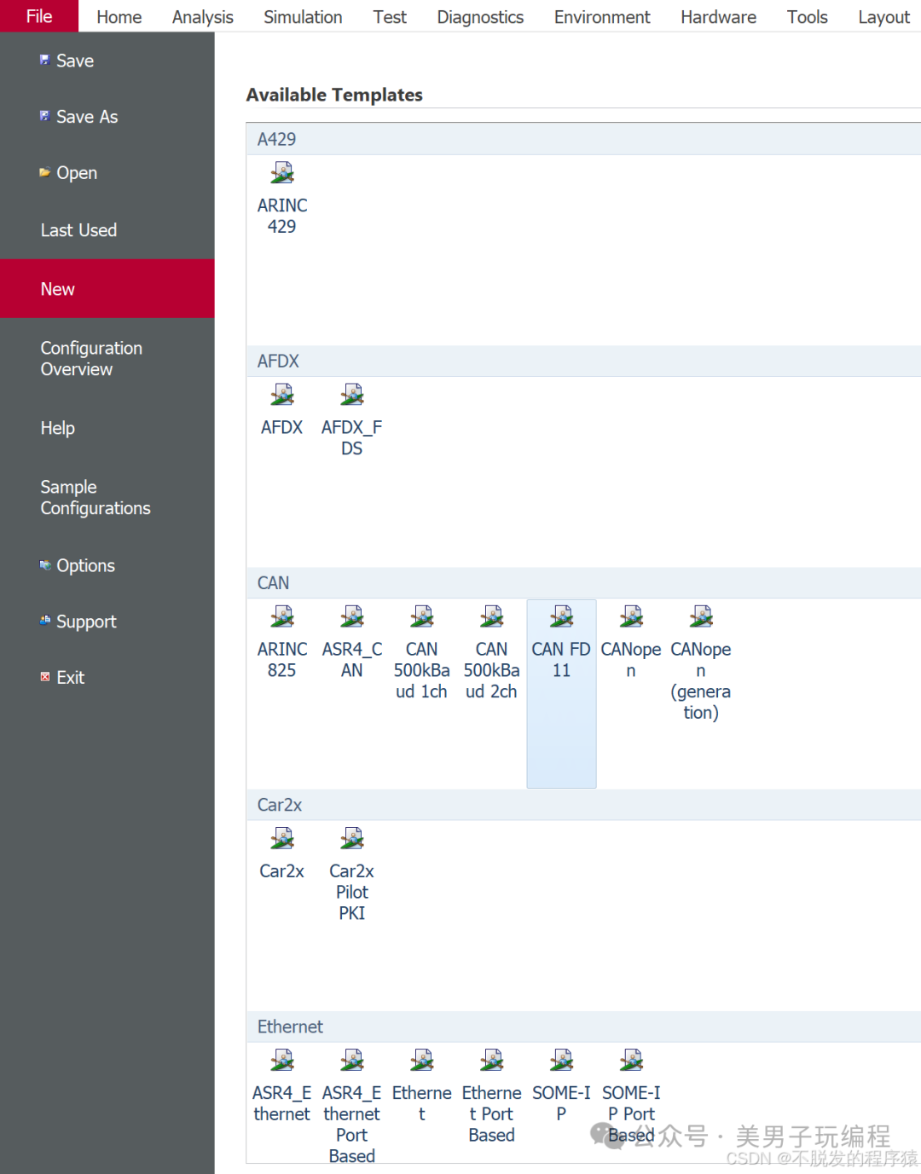This screenshot has width=921, height=1174.
Task: Pick the CANopen template icon
Action: 632,617
